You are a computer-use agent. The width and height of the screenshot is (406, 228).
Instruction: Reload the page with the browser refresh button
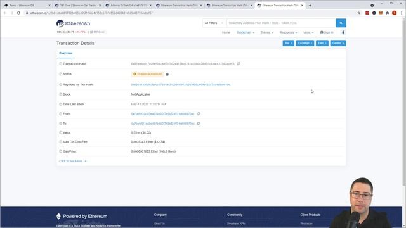[x=18, y=13]
